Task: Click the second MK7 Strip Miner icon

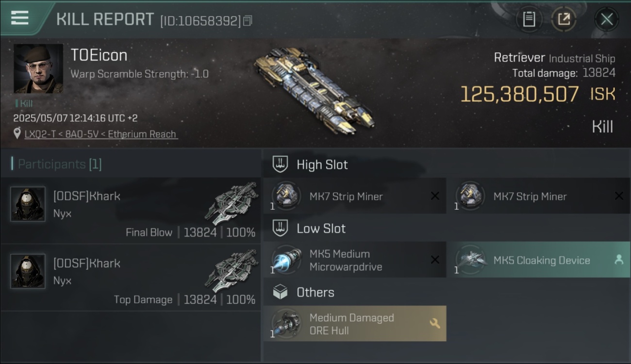Action: pyautogui.click(x=470, y=196)
